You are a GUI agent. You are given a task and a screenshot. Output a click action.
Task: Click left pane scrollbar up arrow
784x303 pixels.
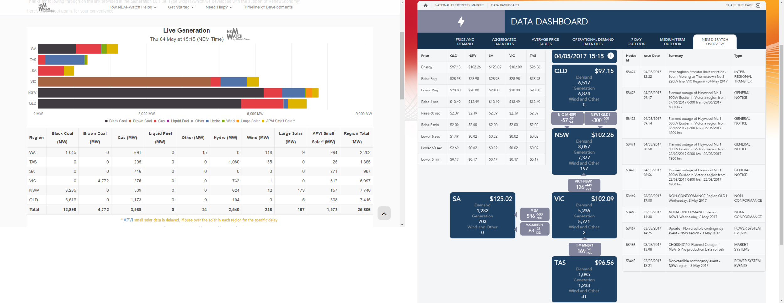pyautogui.click(x=402, y=3)
